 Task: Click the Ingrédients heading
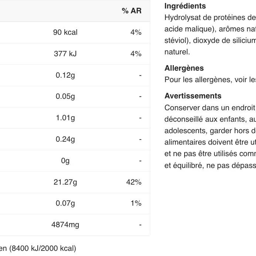(185, 6)
